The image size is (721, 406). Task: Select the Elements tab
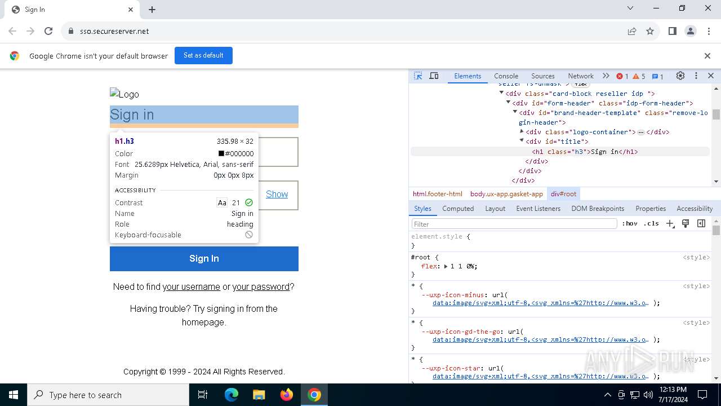tap(468, 76)
